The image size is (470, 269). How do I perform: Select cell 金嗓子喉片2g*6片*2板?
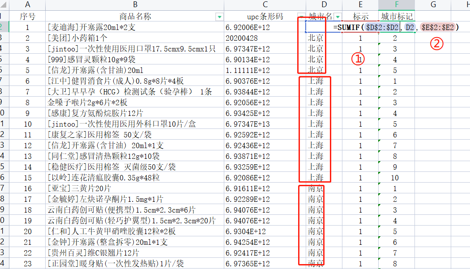(x=135, y=102)
